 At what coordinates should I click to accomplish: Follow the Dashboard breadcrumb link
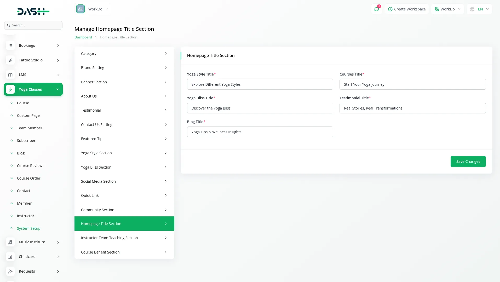[83, 37]
